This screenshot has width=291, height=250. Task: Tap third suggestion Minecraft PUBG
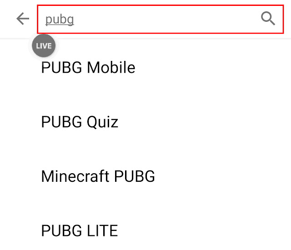[x=98, y=176]
